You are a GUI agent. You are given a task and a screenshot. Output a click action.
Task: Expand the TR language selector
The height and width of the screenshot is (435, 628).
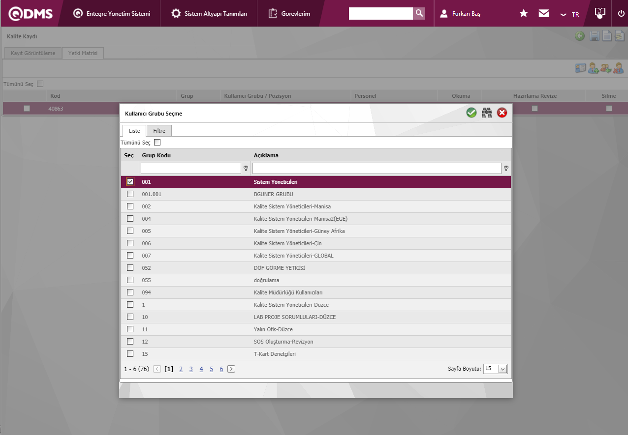click(x=570, y=14)
